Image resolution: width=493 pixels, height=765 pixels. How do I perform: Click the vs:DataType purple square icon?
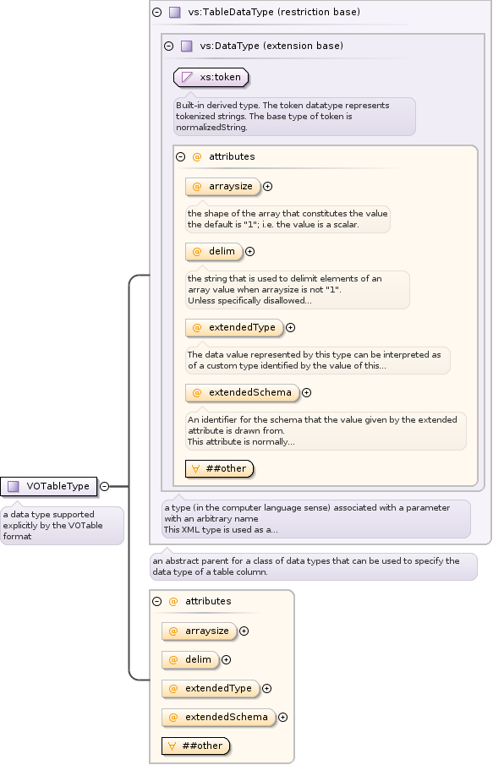(187, 46)
